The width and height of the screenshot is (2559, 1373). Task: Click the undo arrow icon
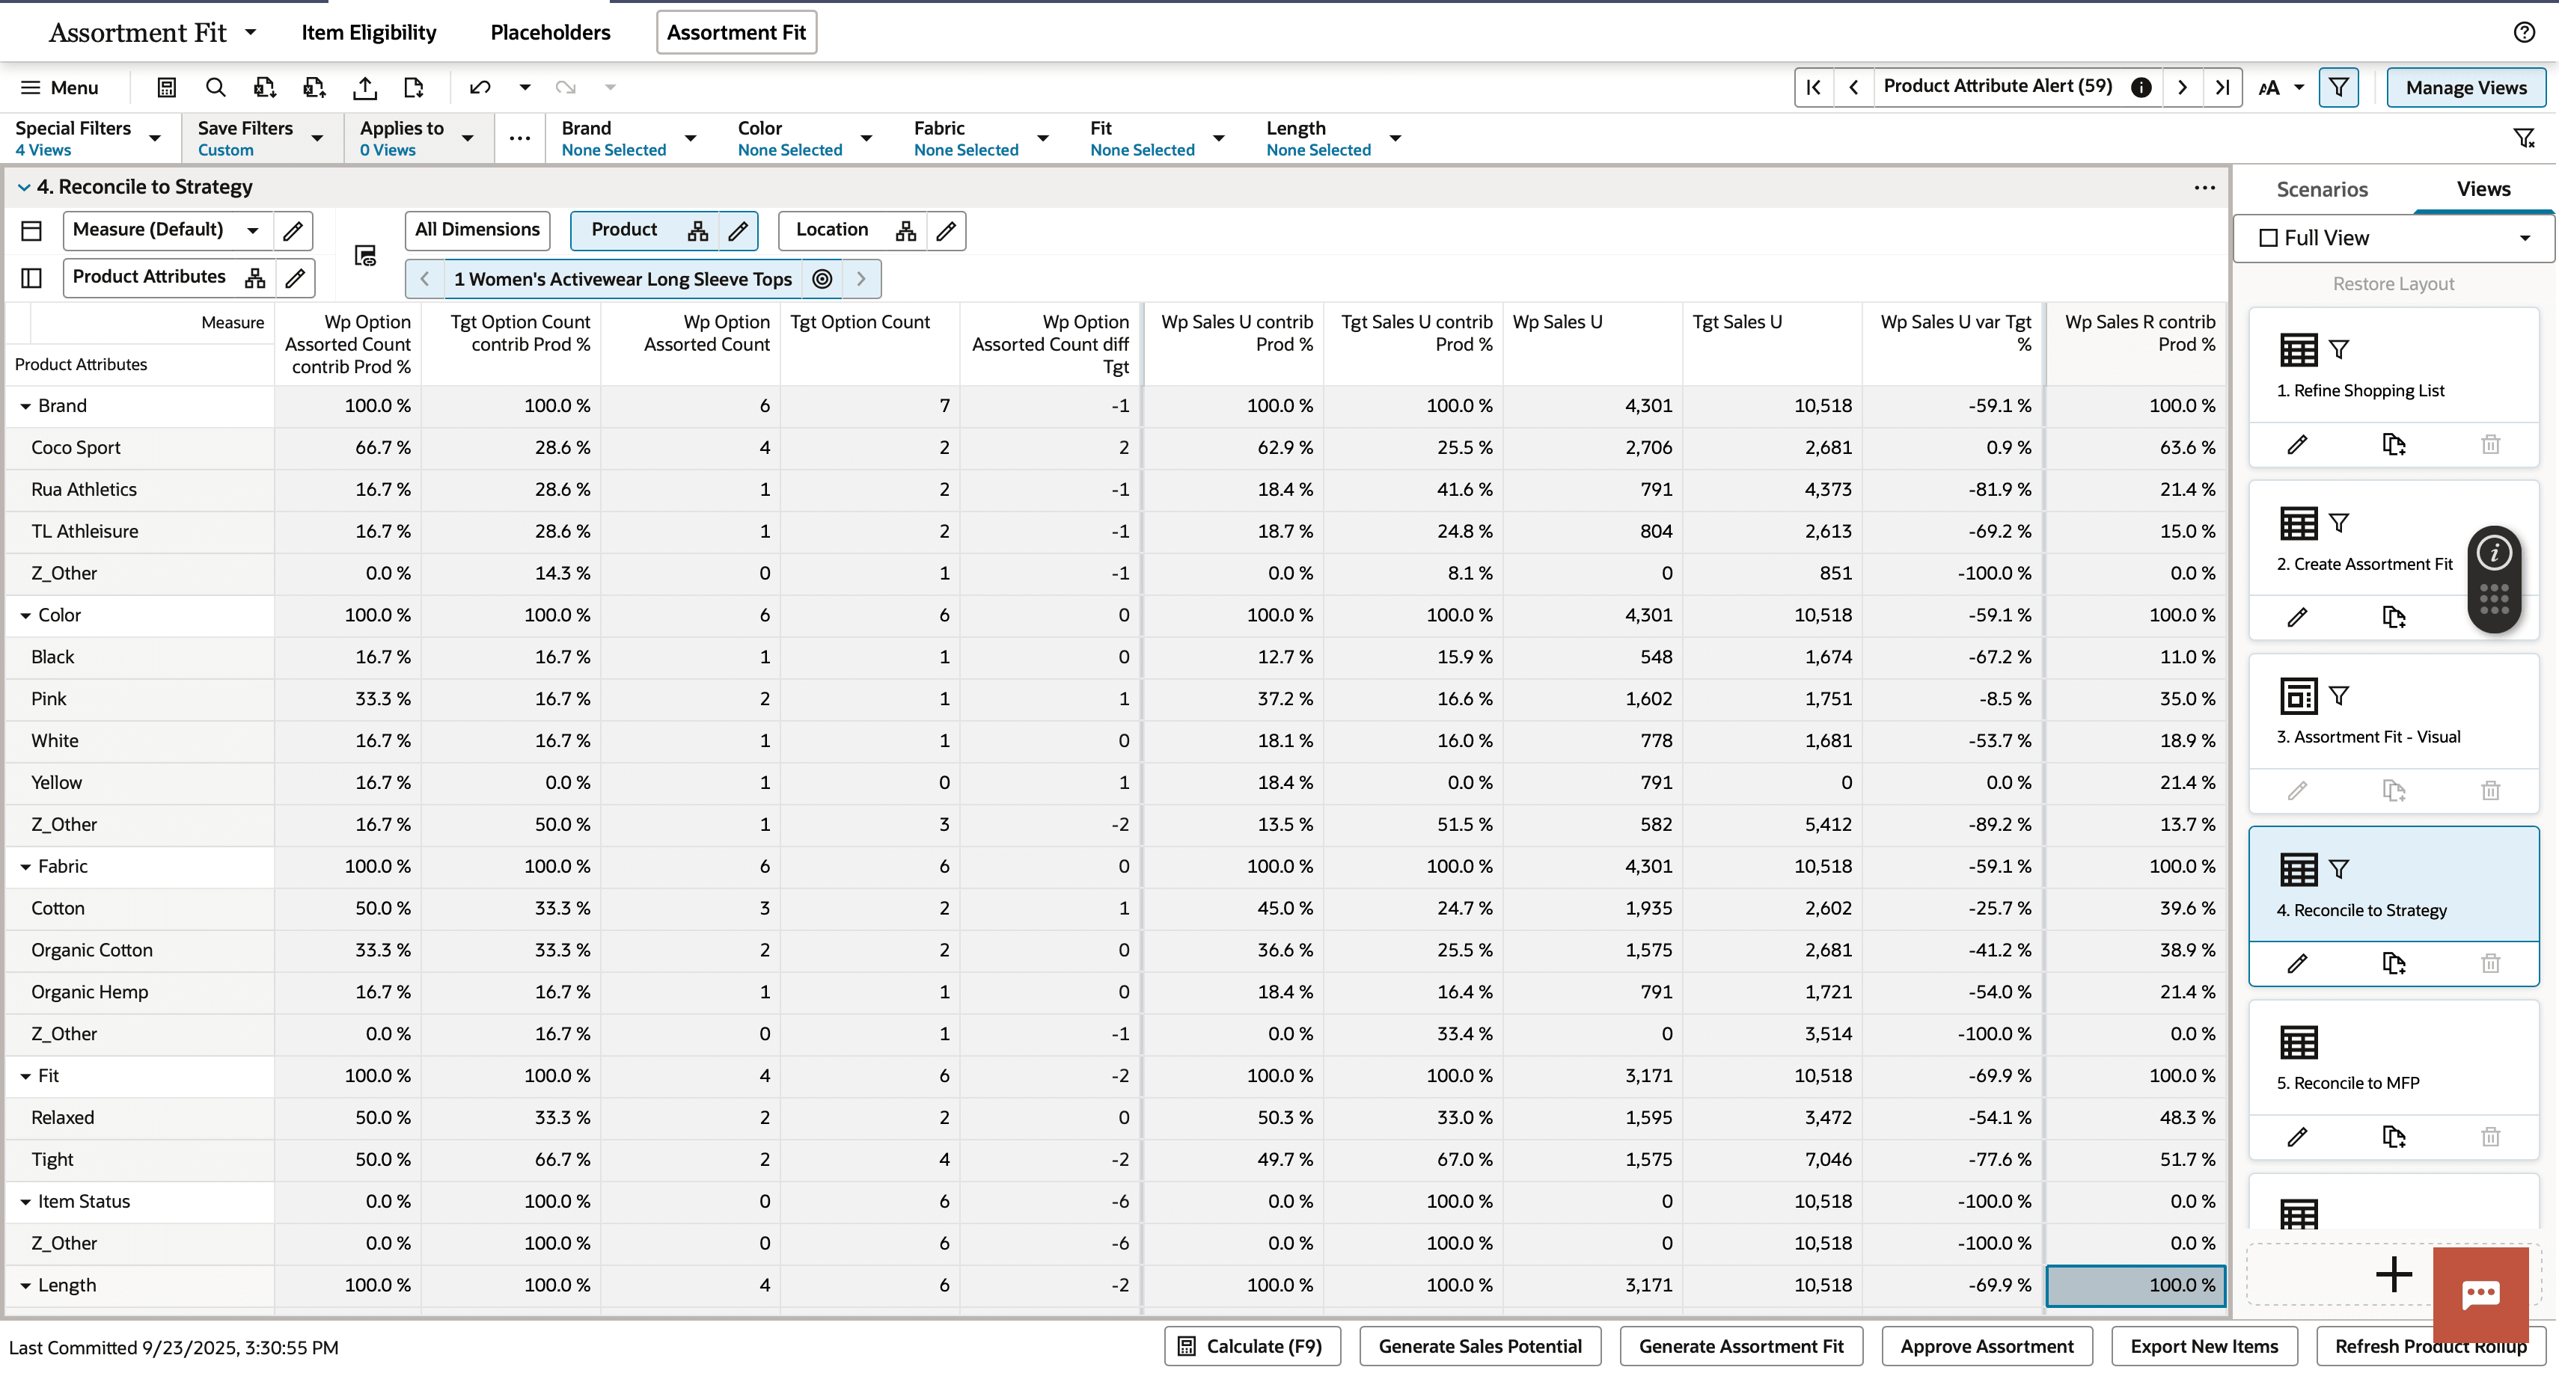pos(481,87)
